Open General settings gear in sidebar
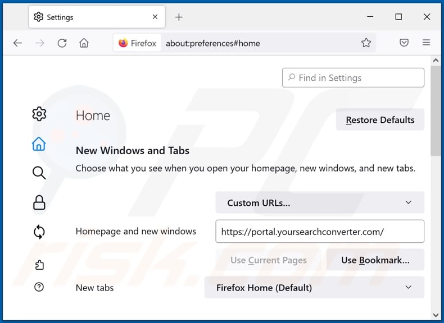Viewport: 444px width, 323px height. click(x=39, y=114)
